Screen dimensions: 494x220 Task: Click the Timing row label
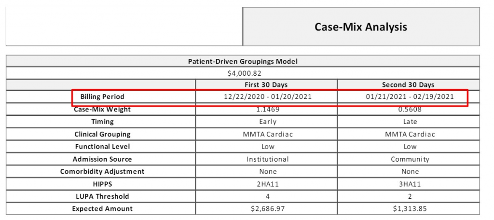coord(102,122)
